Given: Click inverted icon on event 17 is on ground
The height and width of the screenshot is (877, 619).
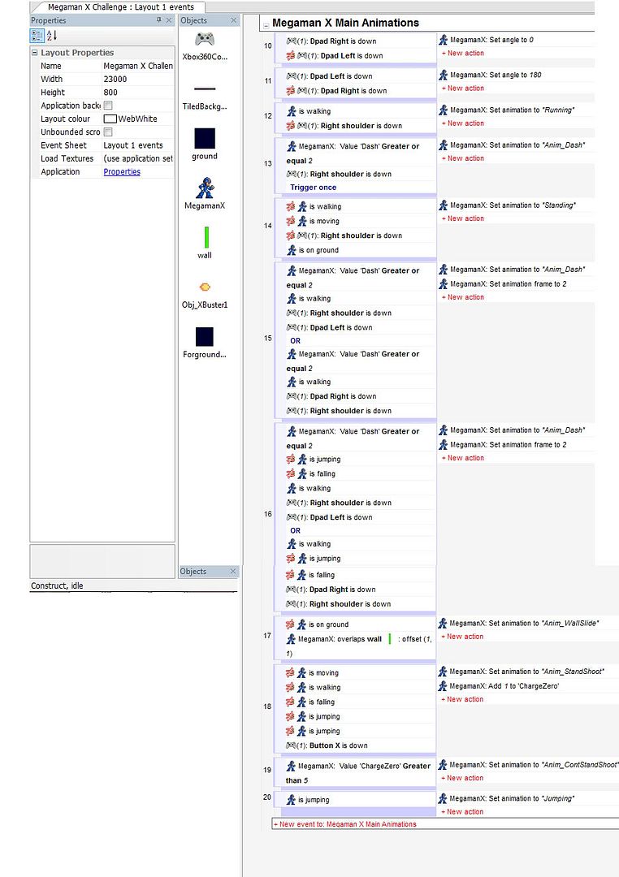Looking at the screenshot, I should (290, 624).
